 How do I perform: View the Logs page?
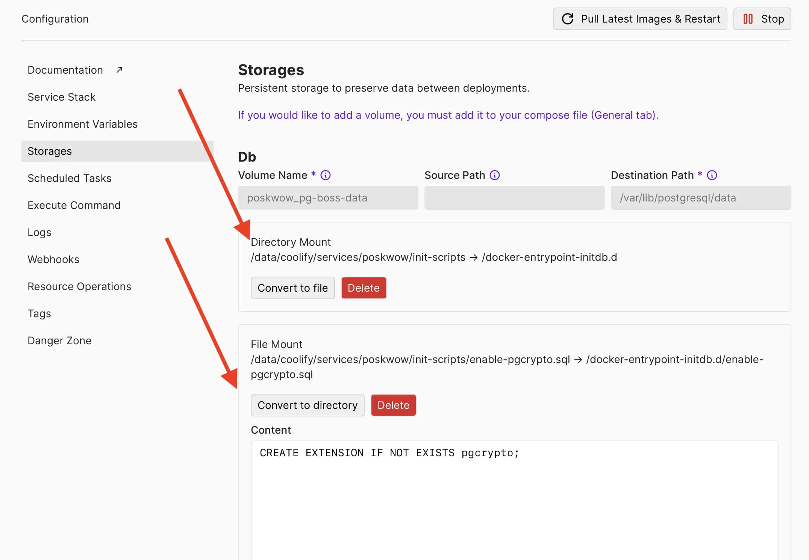(39, 232)
